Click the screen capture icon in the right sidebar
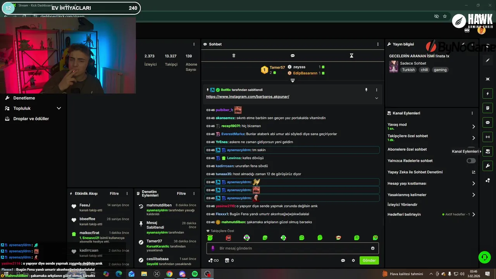Image resolution: width=496 pixels, height=279 pixels. tap(488, 79)
